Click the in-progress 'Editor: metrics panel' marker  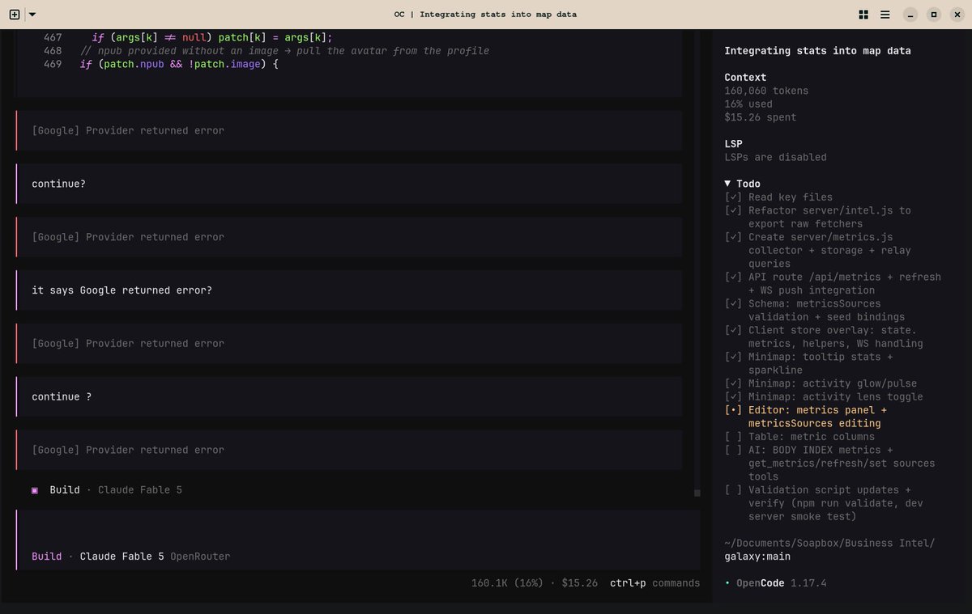point(733,410)
